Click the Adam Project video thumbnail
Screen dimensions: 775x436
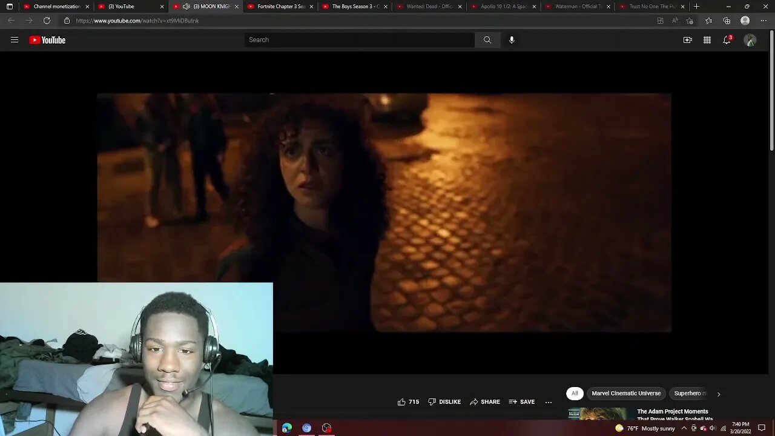point(597,415)
